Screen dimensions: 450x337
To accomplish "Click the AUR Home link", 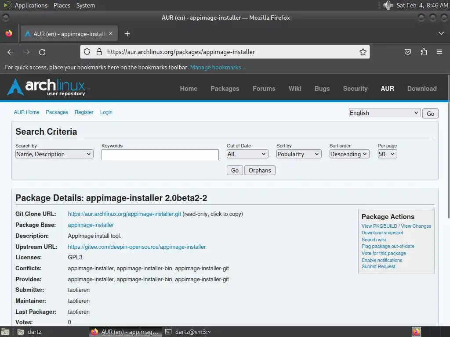I will click(x=26, y=112).
